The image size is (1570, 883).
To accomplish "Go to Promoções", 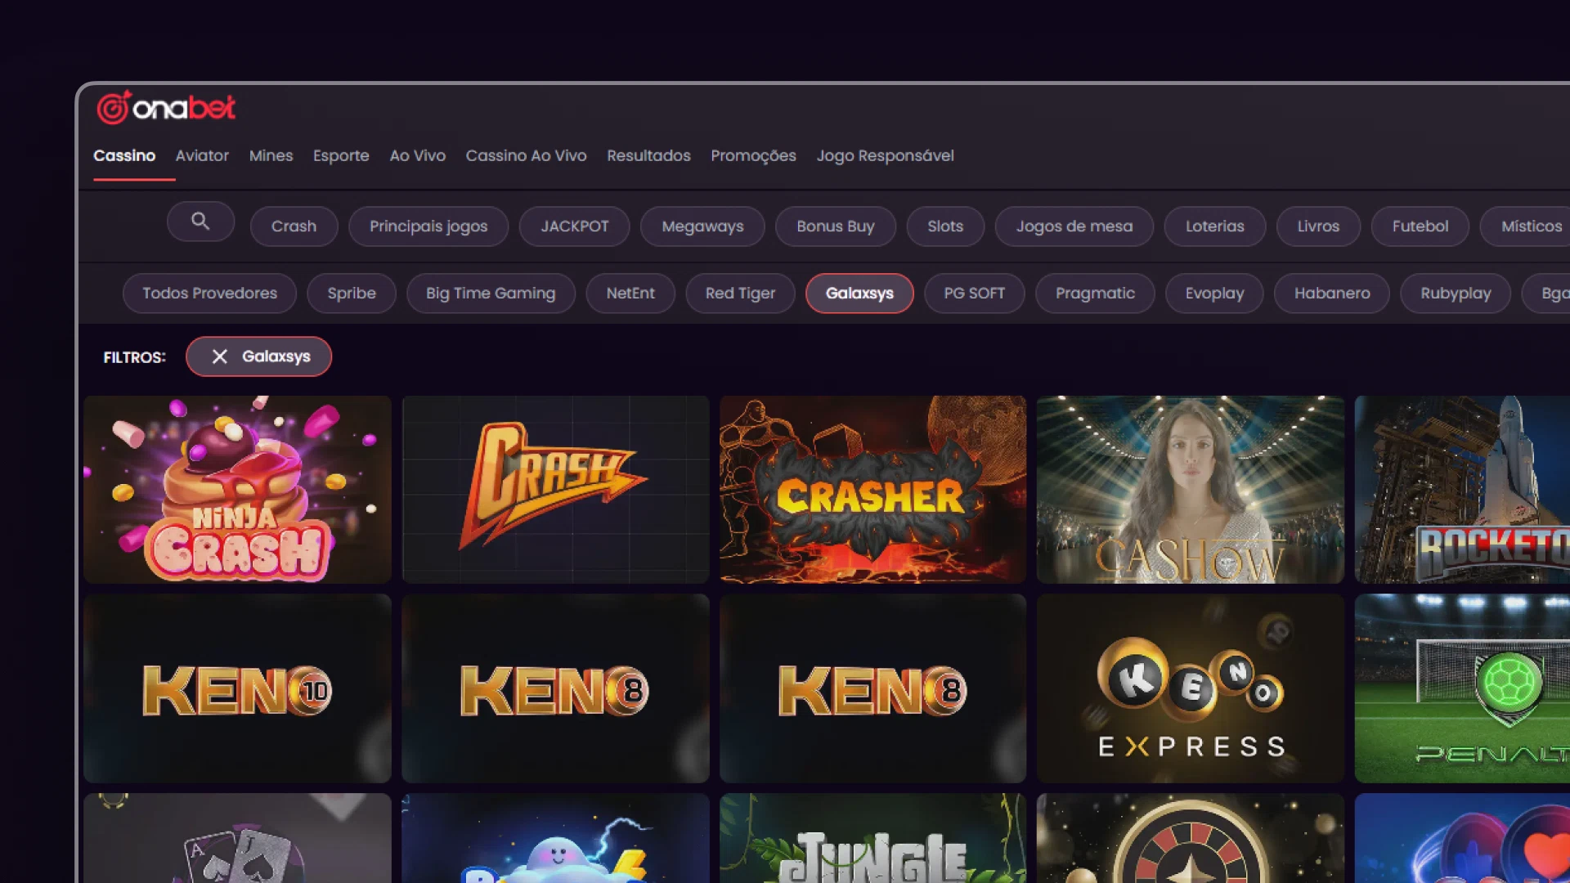I will [x=753, y=155].
